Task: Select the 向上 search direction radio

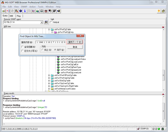Action: click(x=42, y=50)
